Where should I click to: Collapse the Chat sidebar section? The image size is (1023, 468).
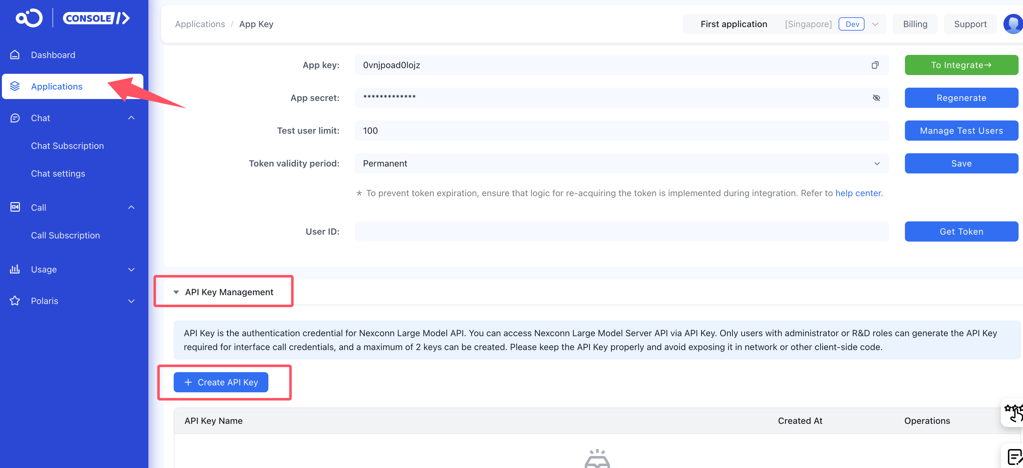coord(131,118)
